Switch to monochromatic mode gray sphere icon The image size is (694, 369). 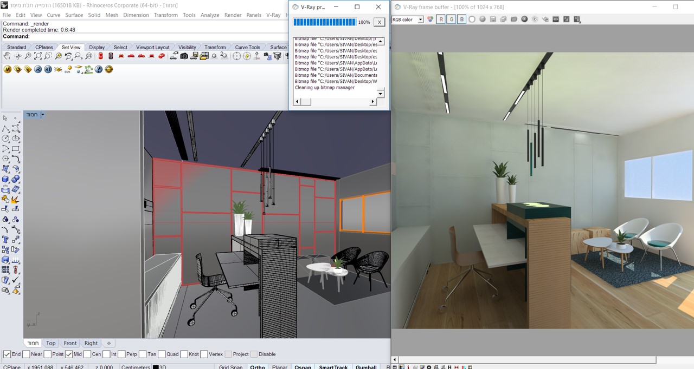[x=483, y=19]
